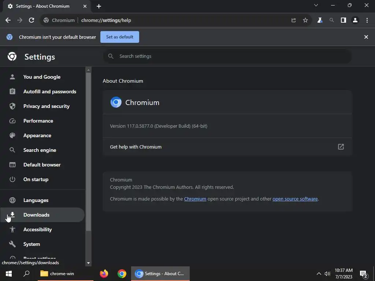Click the shield icon for Privacy
Image resolution: width=375 pixels, height=281 pixels.
(x=12, y=106)
